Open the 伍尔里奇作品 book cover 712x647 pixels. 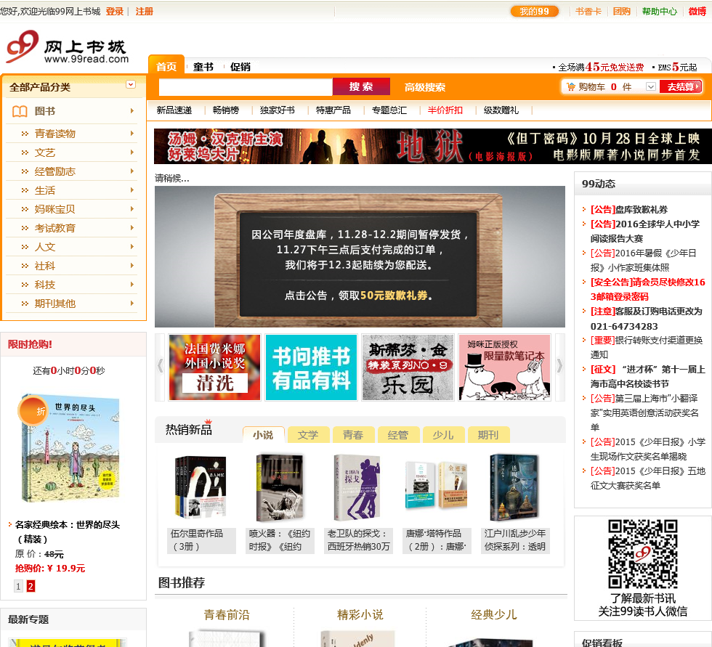(201, 488)
